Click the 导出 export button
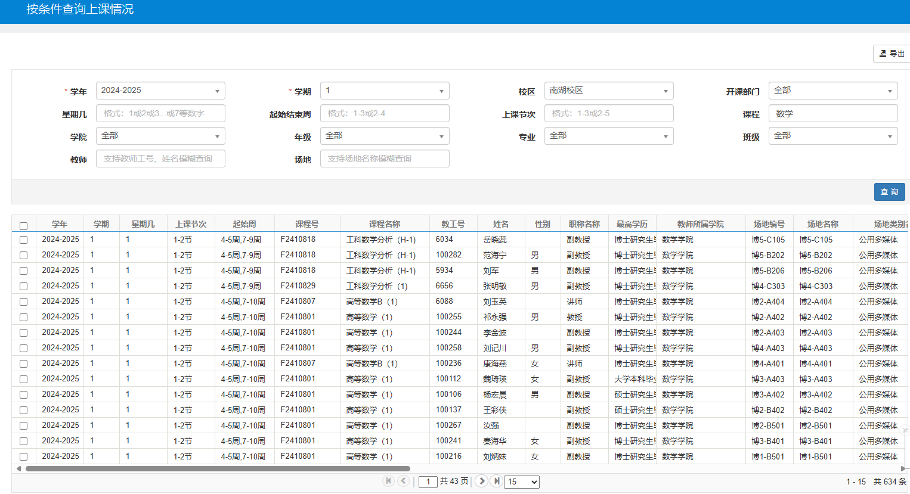This screenshot has width=910, height=494. tap(892, 54)
